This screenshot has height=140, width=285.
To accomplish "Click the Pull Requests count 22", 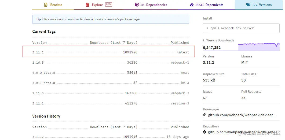I will coord(243,98).
